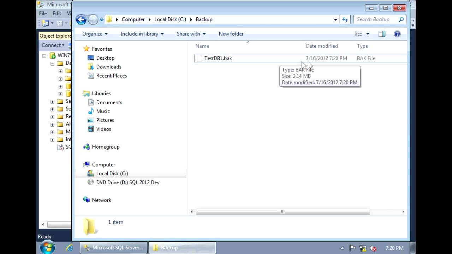
Task: Click the search magnifier icon
Action: point(401,19)
